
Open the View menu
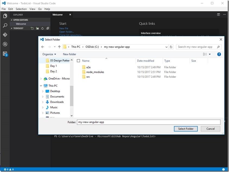click(32, 9)
